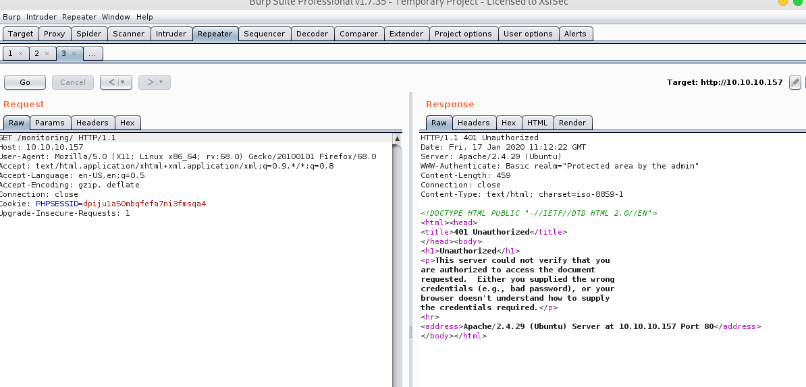Image resolution: width=806 pixels, height=387 pixels.
Task: Select the request Raw tab
Action: (x=16, y=123)
